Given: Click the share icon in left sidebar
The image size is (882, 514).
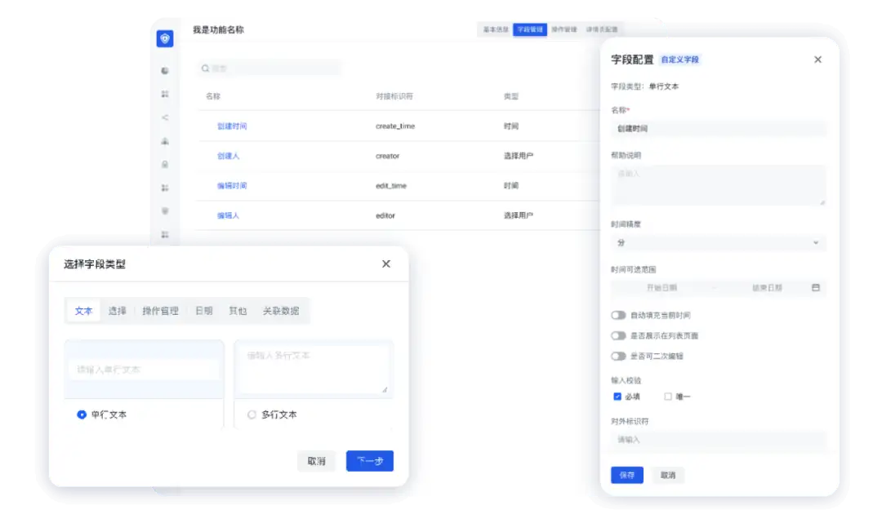Looking at the screenshot, I should [x=165, y=117].
